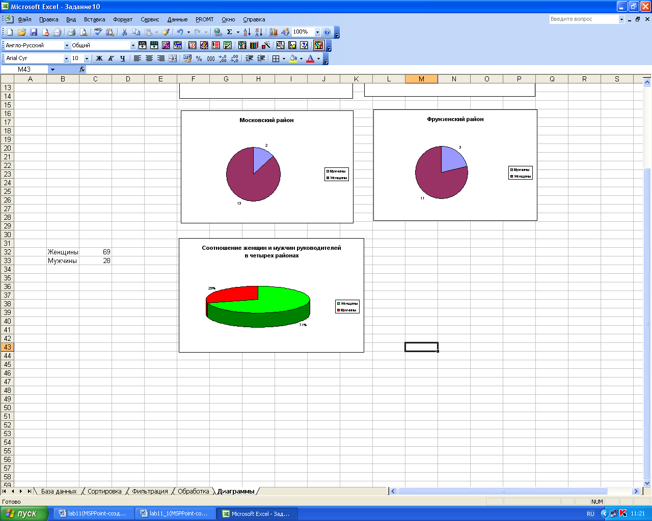Save the workbook with the floppy icon
The width and height of the screenshot is (652, 521).
click(34, 32)
